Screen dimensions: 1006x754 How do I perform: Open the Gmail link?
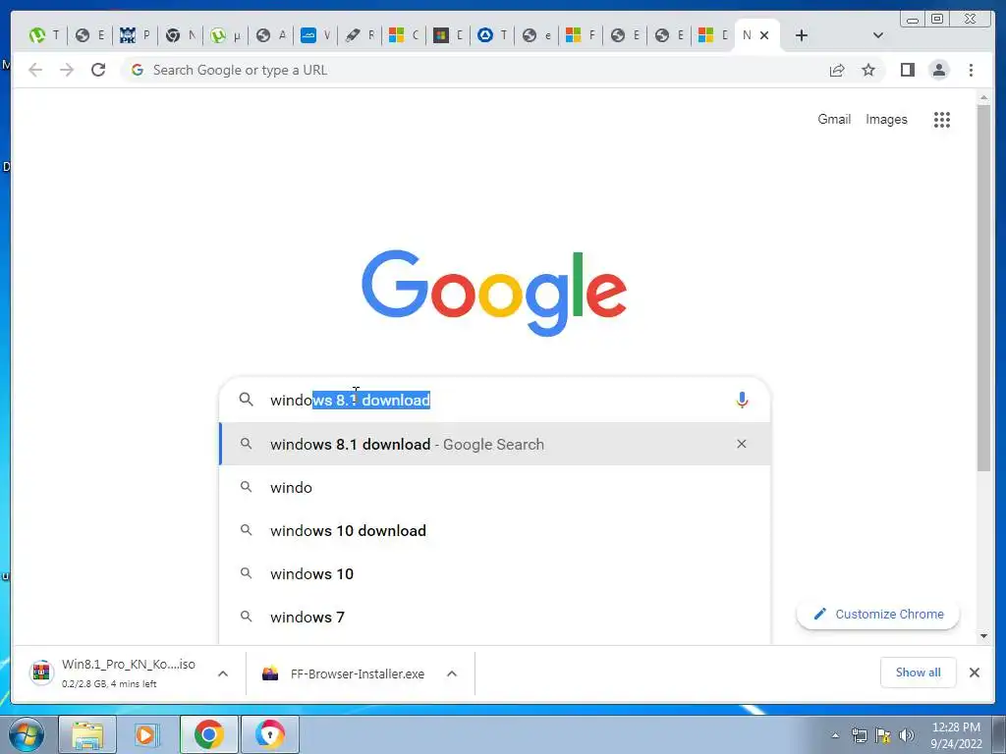pos(834,119)
